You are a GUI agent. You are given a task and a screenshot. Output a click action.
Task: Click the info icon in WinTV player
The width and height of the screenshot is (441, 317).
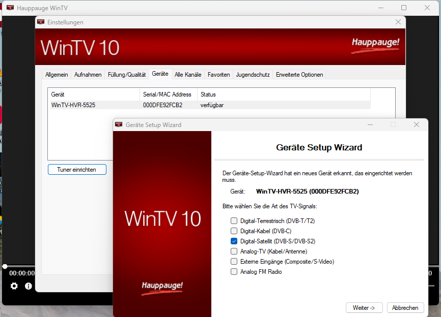click(x=29, y=286)
